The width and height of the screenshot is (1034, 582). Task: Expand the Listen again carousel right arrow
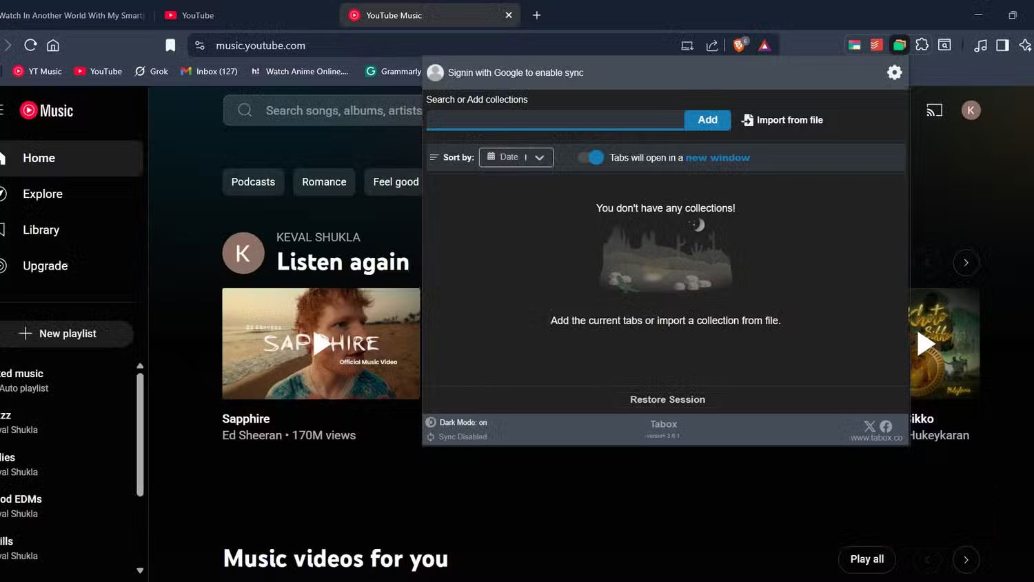[x=966, y=263]
